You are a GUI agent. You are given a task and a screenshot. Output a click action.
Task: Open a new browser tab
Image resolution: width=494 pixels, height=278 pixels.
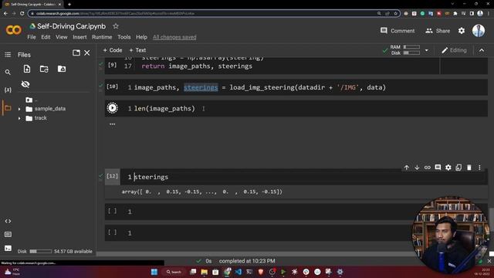pyautogui.click(x=69, y=5)
